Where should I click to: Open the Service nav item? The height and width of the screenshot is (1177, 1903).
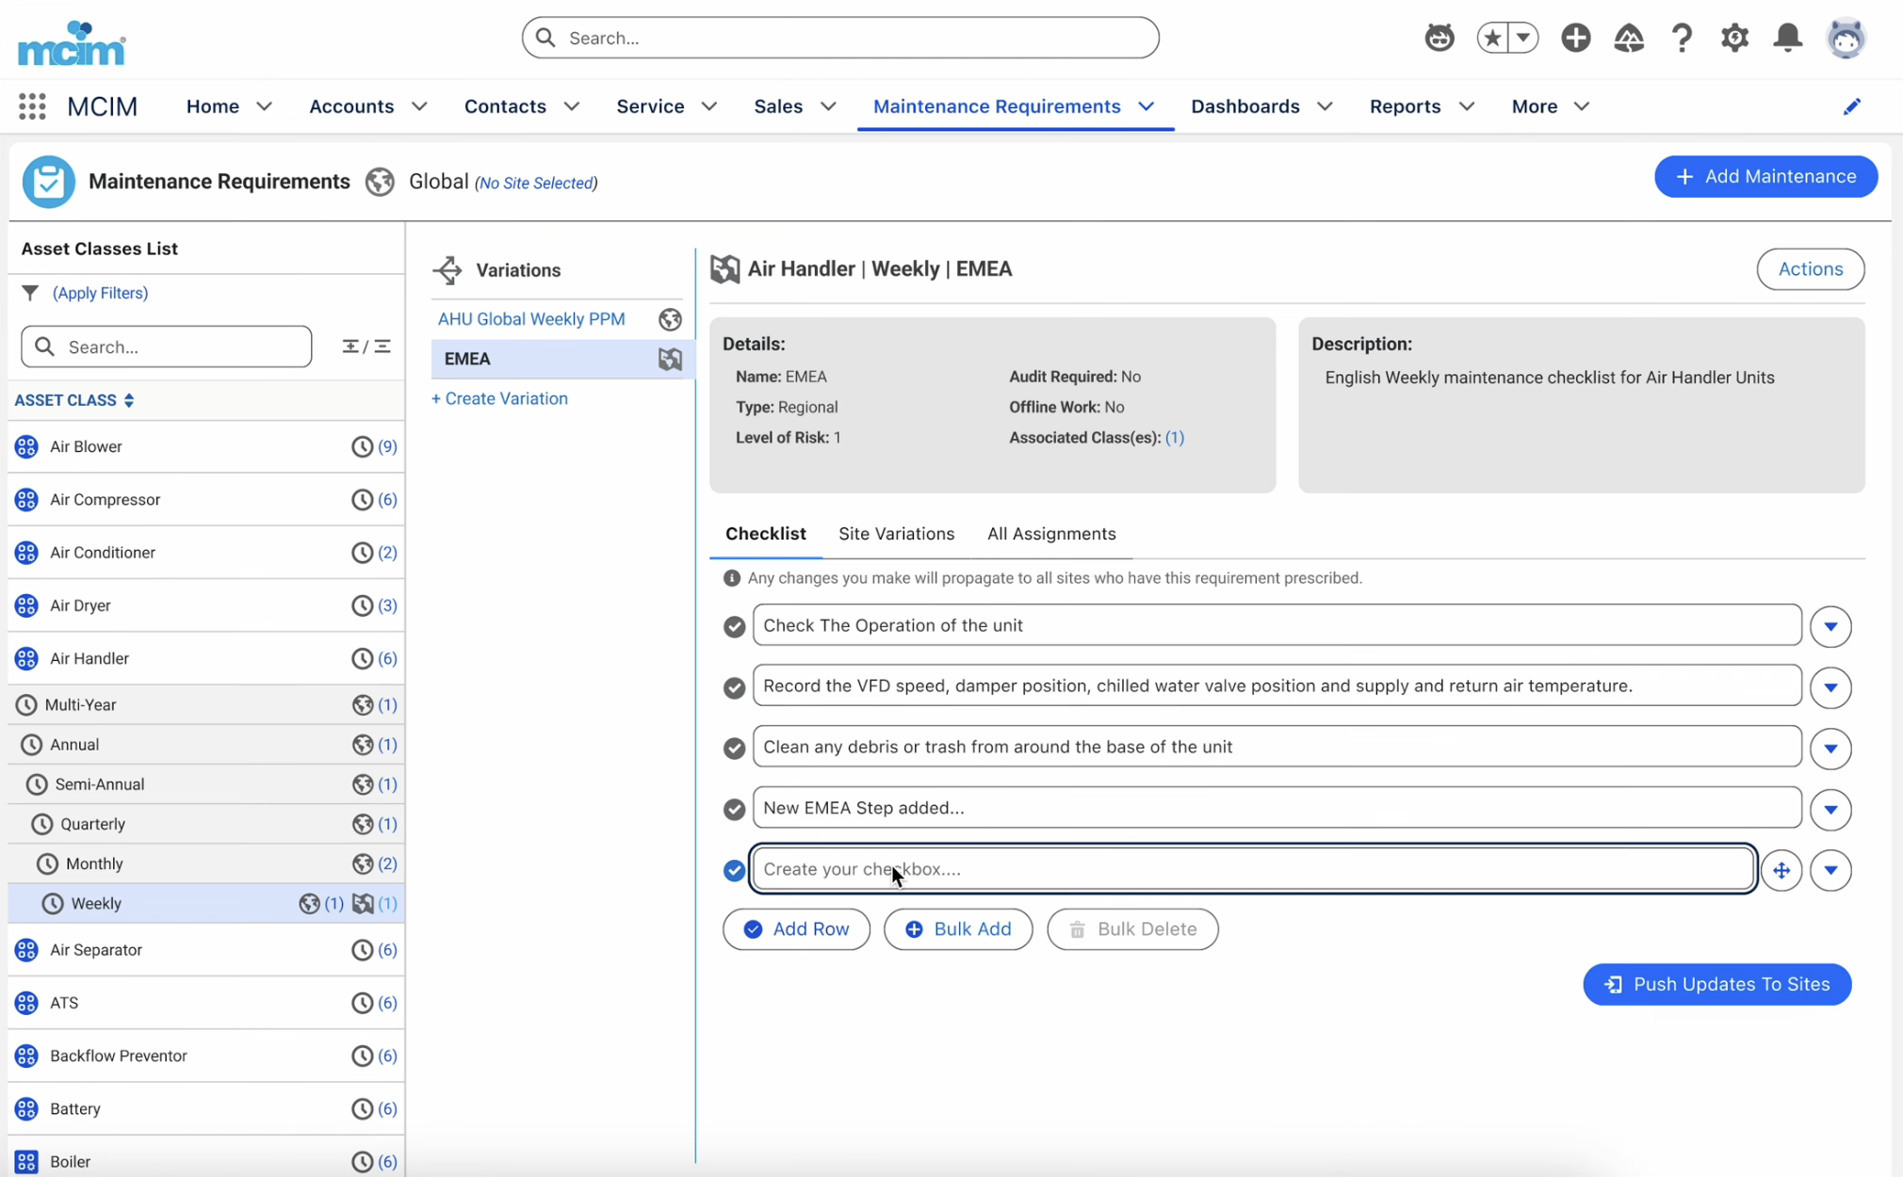(x=650, y=106)
